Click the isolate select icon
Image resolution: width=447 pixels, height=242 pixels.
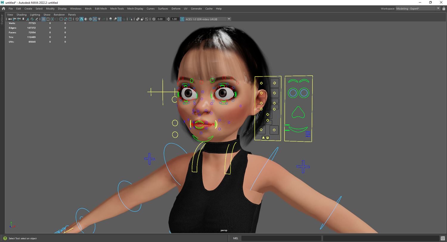131,19
